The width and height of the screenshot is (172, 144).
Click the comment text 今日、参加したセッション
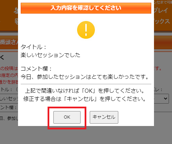click(x=53, y=77)
